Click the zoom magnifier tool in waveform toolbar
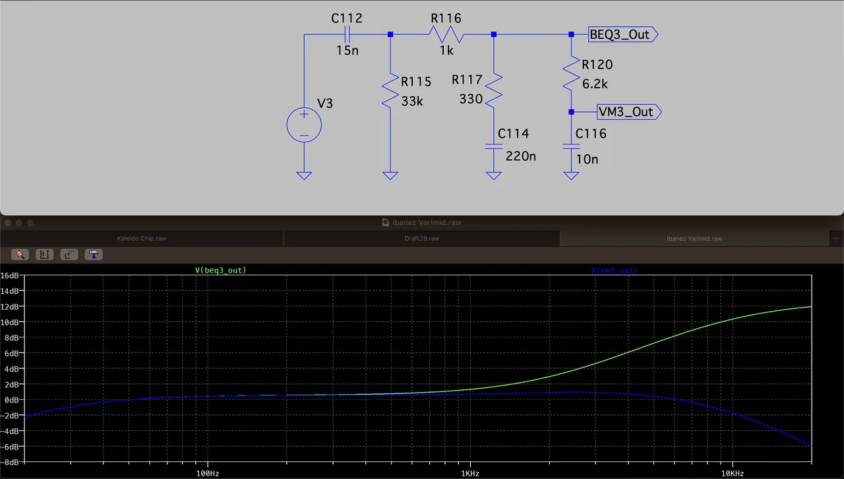The image size is (844, 479). (20, 254)
